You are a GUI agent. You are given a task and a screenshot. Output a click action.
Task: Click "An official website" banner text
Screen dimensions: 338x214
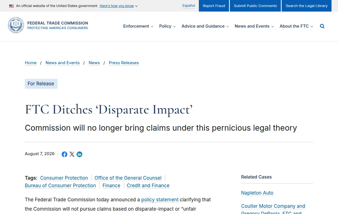pyautogui.click(x=57, y=6)
